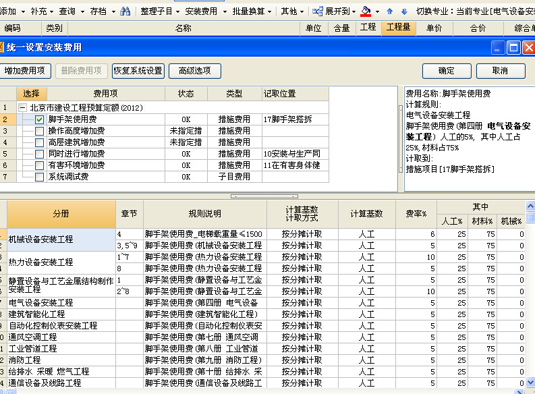Check the 有害环境增加费 checkbox
Viewport: 535px width, 394px height.
pos(40,165)
